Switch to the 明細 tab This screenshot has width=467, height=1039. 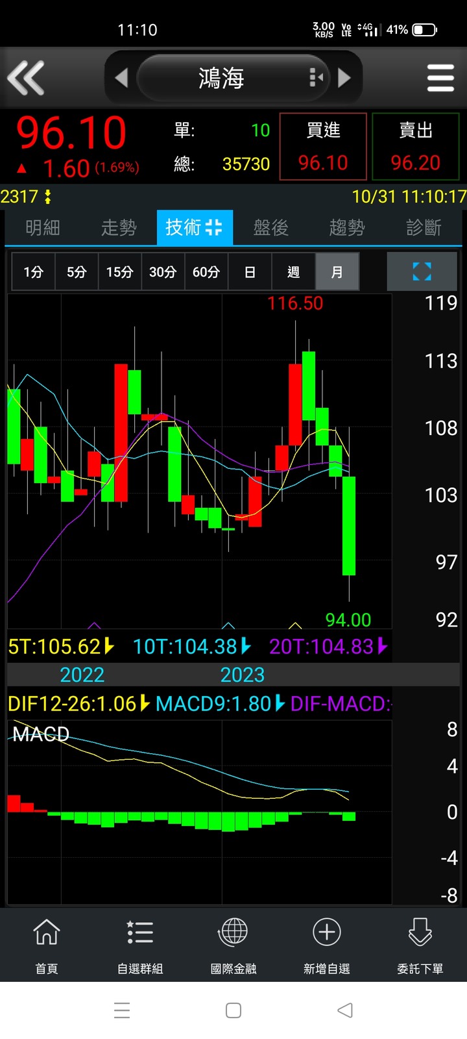tap(43, 227)
